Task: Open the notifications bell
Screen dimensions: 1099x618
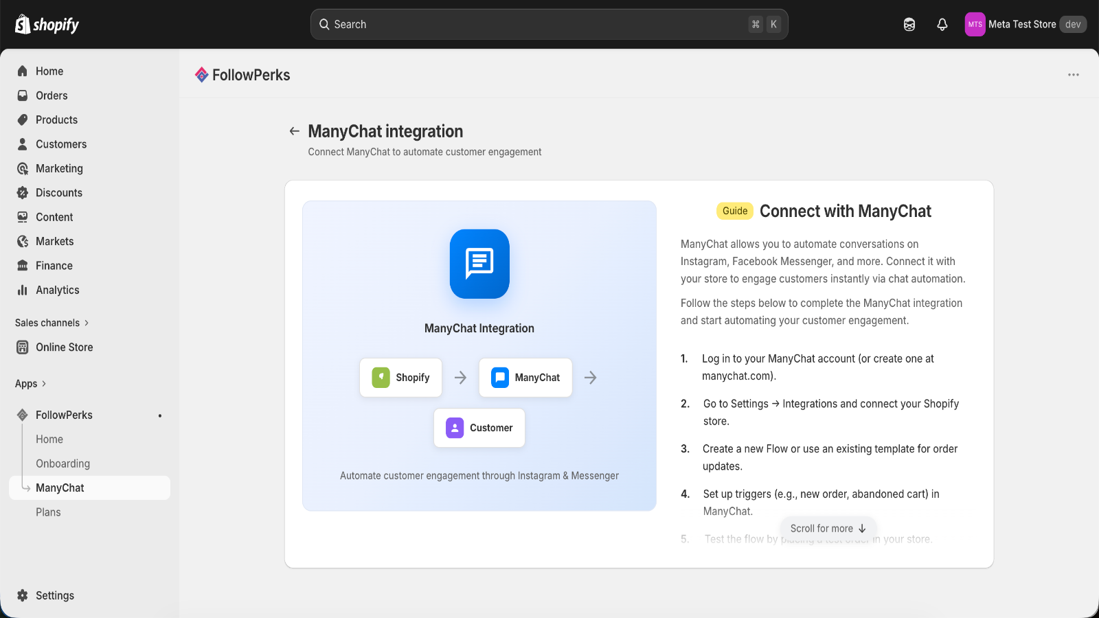Action: [x=942, y=25]
